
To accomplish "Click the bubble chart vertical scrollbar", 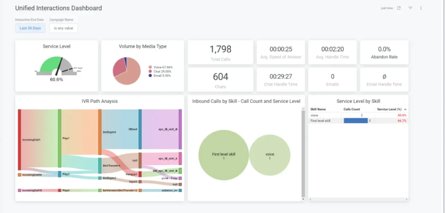I will coord(303,154).
